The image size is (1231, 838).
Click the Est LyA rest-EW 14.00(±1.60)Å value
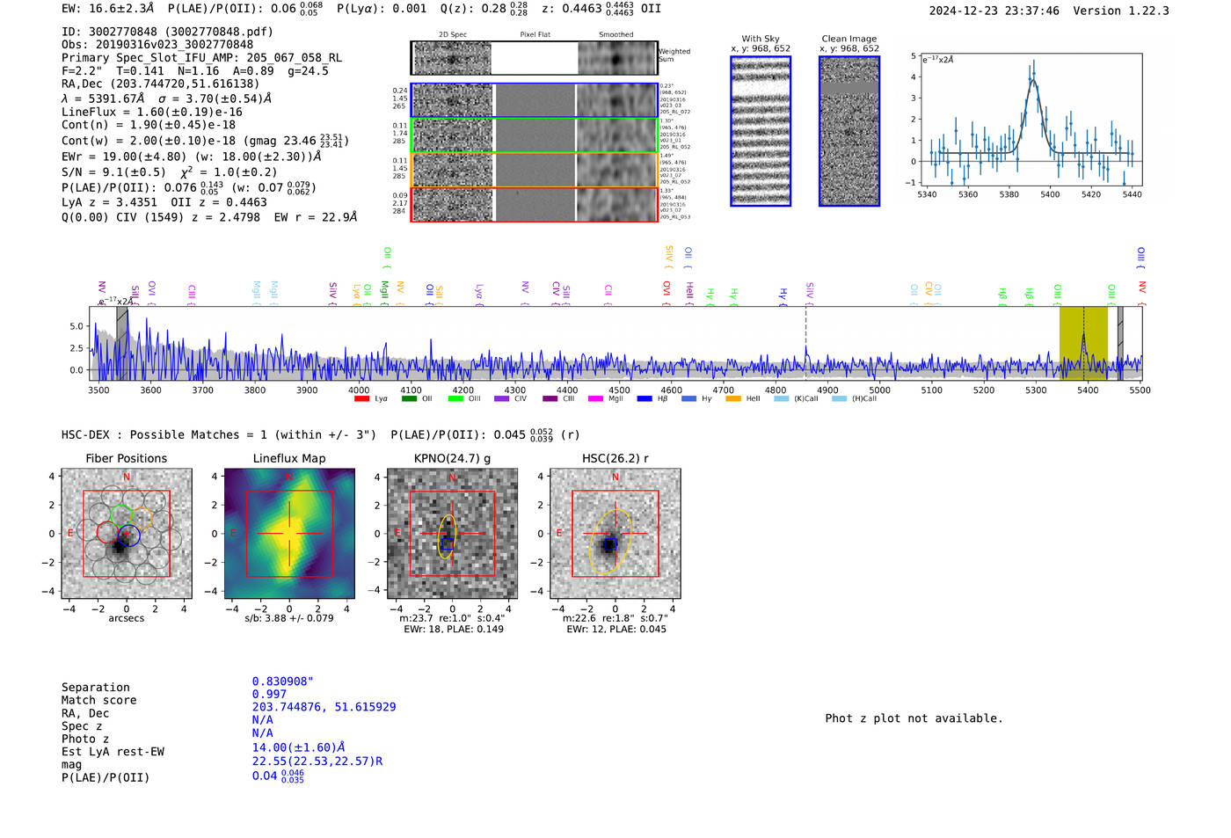[x=299, y=747]
